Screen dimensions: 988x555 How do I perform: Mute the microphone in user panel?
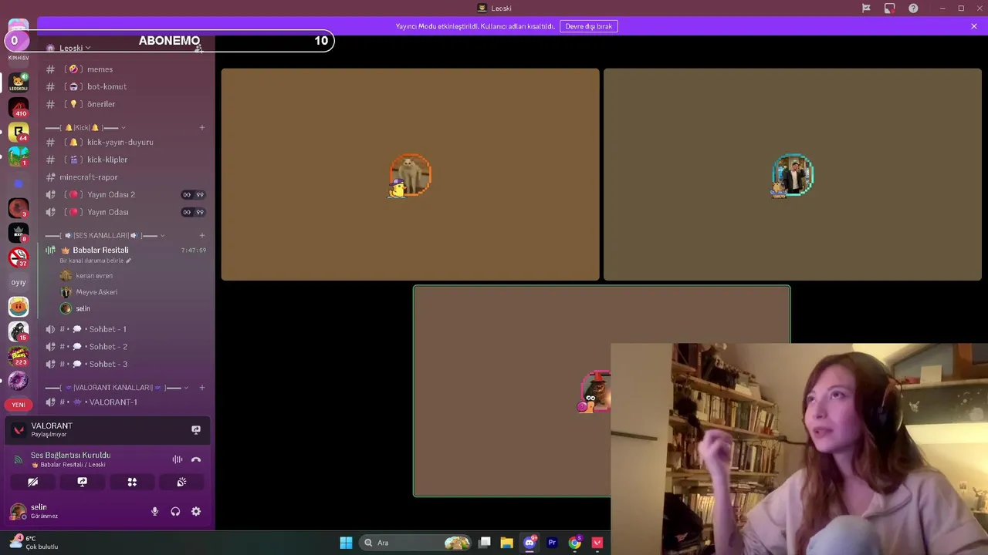pyautogui.click(x=154, y=511)
